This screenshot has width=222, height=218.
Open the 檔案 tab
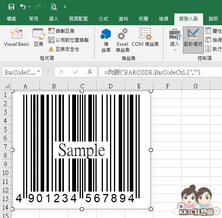[x=11, y=19]
